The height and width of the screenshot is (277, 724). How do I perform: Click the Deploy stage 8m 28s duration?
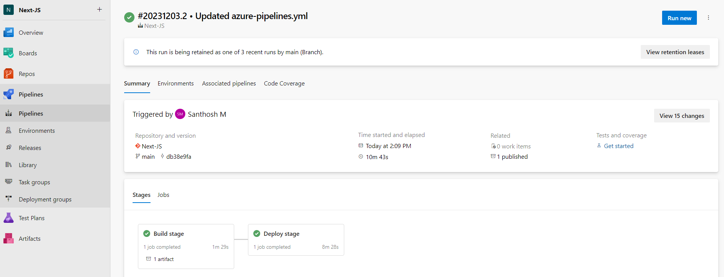point(330,247)
